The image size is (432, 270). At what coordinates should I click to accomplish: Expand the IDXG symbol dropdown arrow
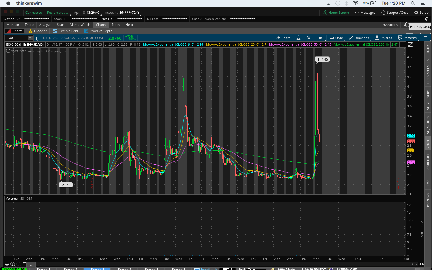(30, 38)
